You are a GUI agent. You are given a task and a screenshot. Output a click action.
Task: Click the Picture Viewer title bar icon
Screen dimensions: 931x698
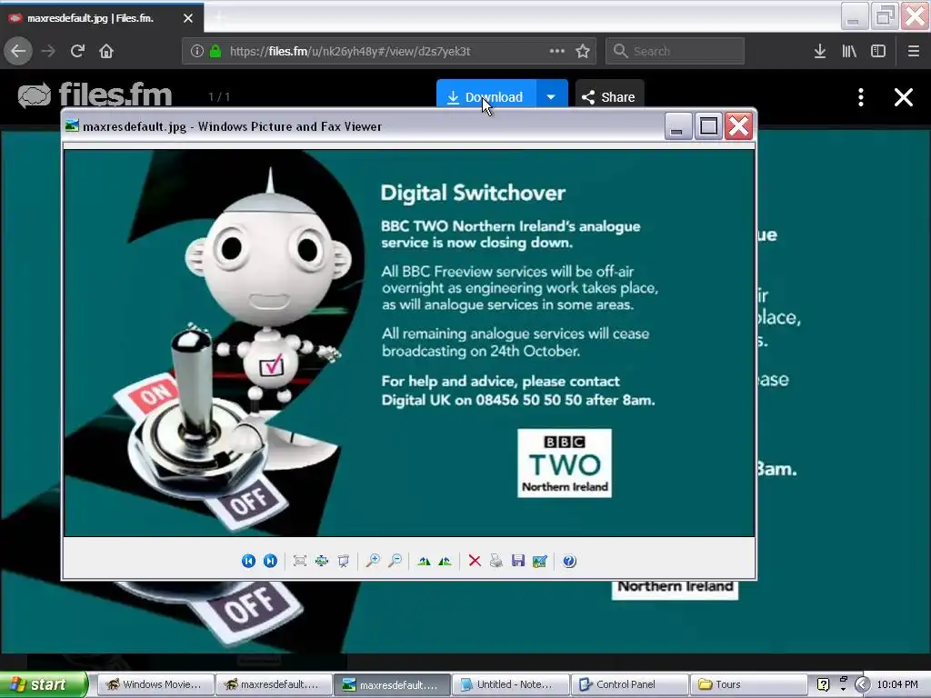pyautogui.click(x=72, y=125)
